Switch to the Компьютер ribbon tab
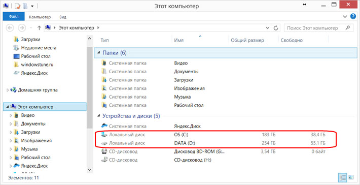360x185 pixels. [40, 17]
